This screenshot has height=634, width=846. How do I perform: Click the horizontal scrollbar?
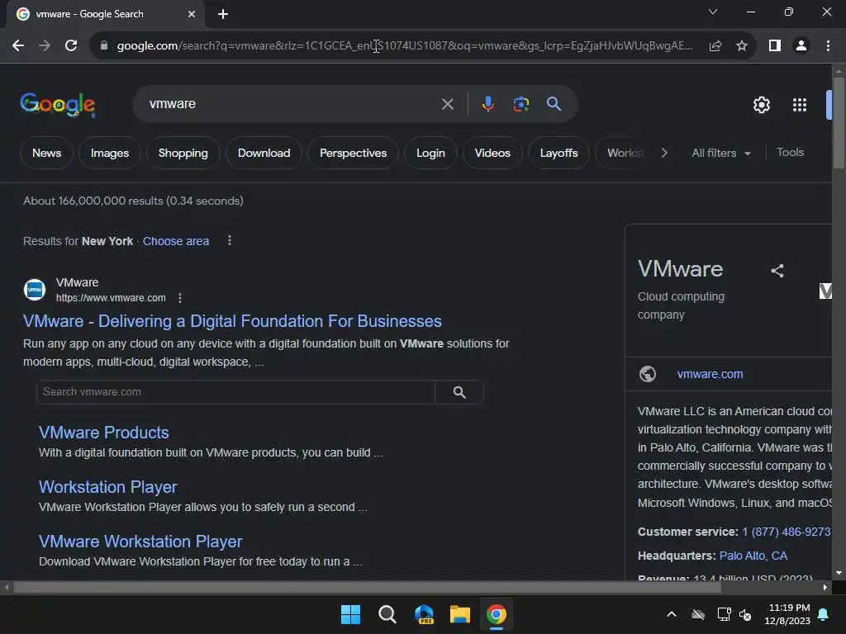pos(367,588)
